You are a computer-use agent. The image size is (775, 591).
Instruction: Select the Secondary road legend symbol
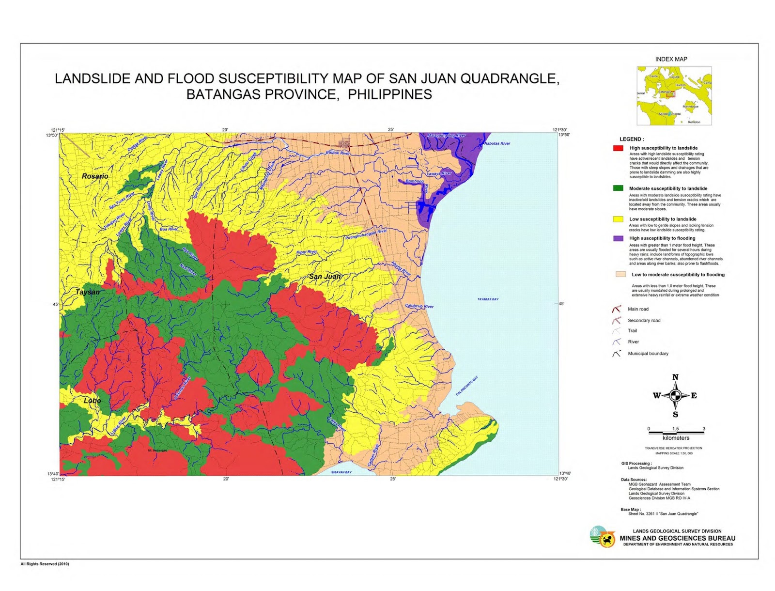click(x=616, y=320)
